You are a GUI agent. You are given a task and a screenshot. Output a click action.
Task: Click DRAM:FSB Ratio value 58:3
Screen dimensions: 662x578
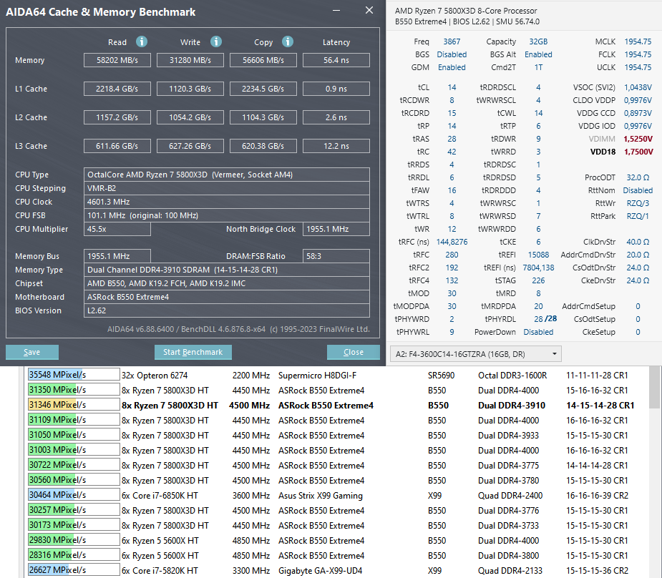point(336,256)
